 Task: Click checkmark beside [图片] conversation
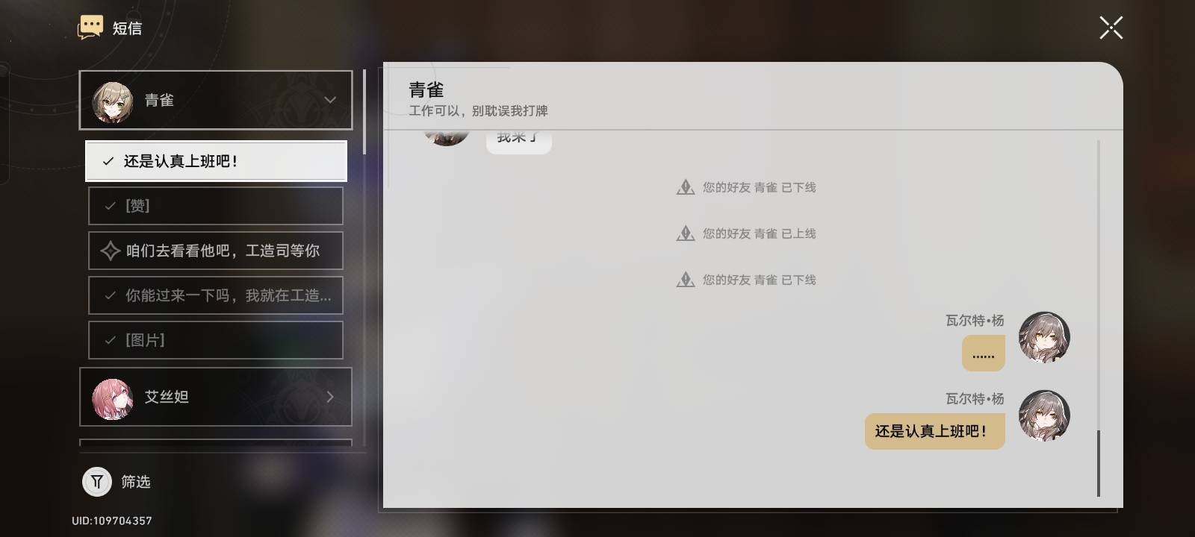click(x=111, y=340)
